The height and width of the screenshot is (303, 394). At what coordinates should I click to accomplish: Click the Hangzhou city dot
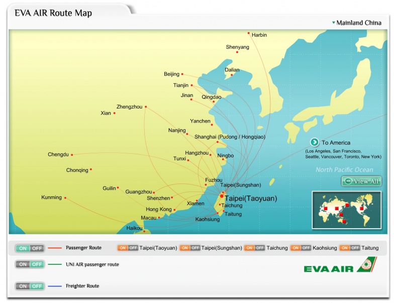tap(211, 155)
